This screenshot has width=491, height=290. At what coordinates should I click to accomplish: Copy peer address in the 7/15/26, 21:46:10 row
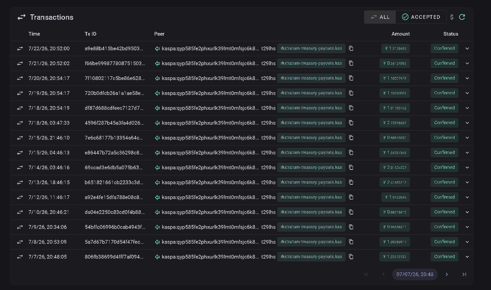click(x=351, y=138)
